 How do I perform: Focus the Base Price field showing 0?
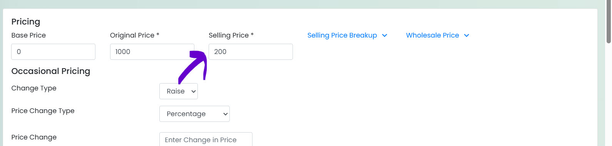pyautogui.click(x=54, y=52)
